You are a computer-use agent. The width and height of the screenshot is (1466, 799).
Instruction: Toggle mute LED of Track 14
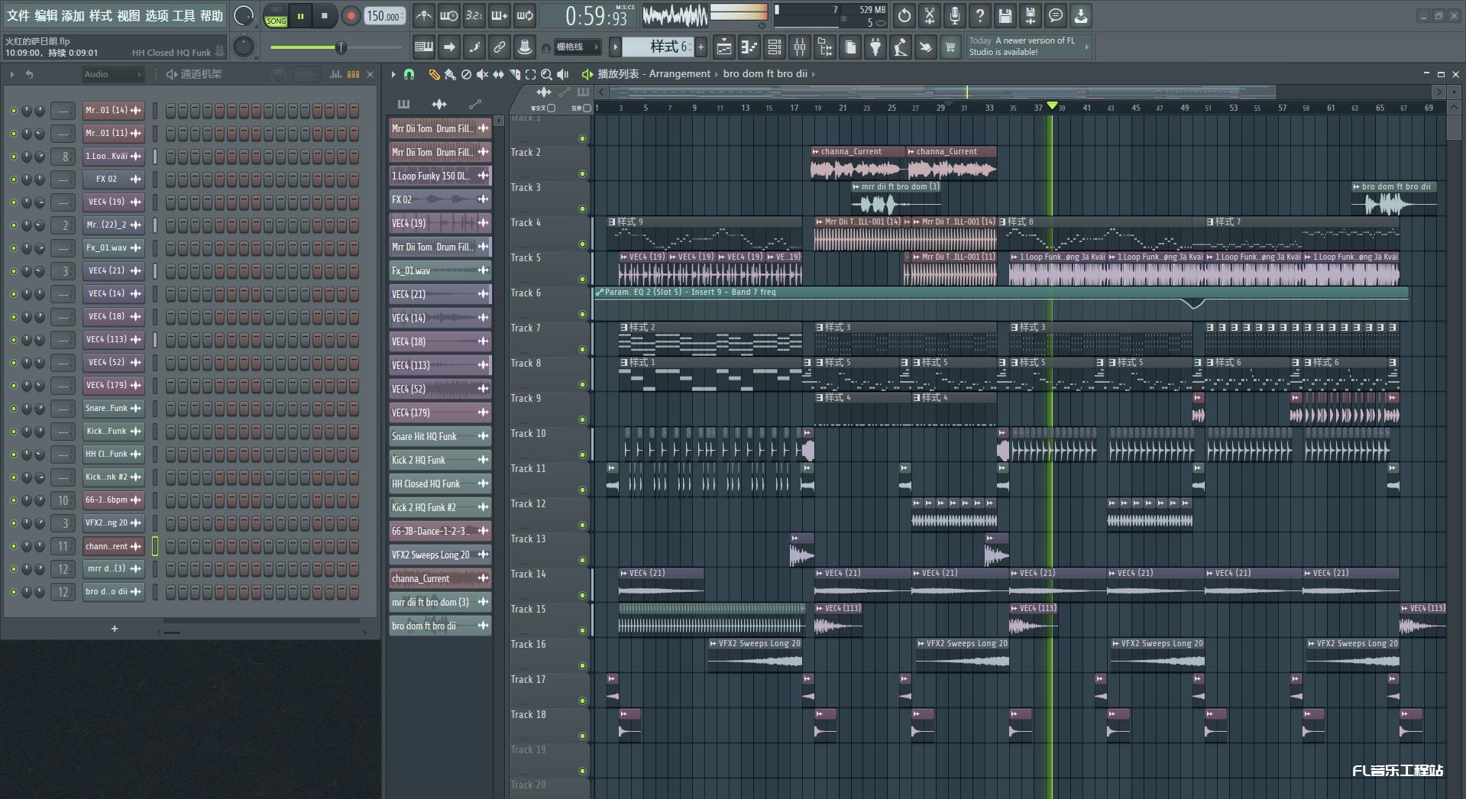(582, 595)
